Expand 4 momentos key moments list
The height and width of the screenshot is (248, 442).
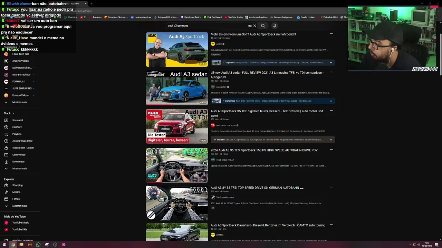click(331, 101)
